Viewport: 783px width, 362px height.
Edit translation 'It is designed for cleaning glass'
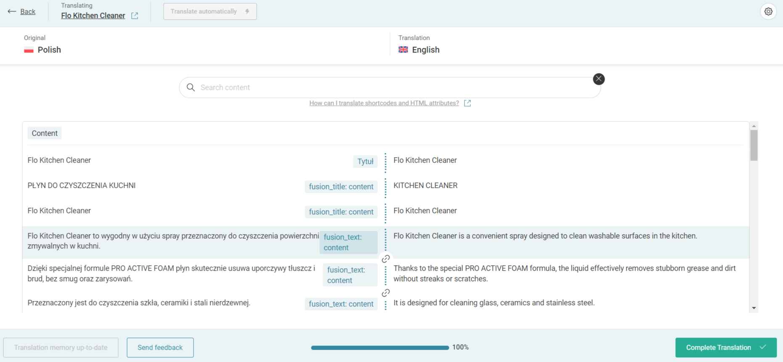(x=494, y=303)
